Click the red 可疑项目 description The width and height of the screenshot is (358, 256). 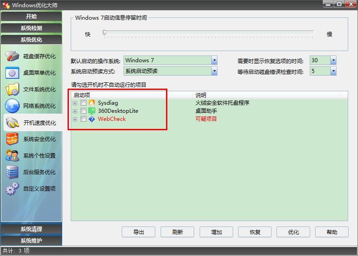point(206,119)
